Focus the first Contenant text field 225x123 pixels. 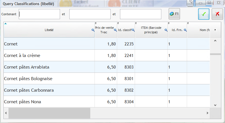click(39, 14)
